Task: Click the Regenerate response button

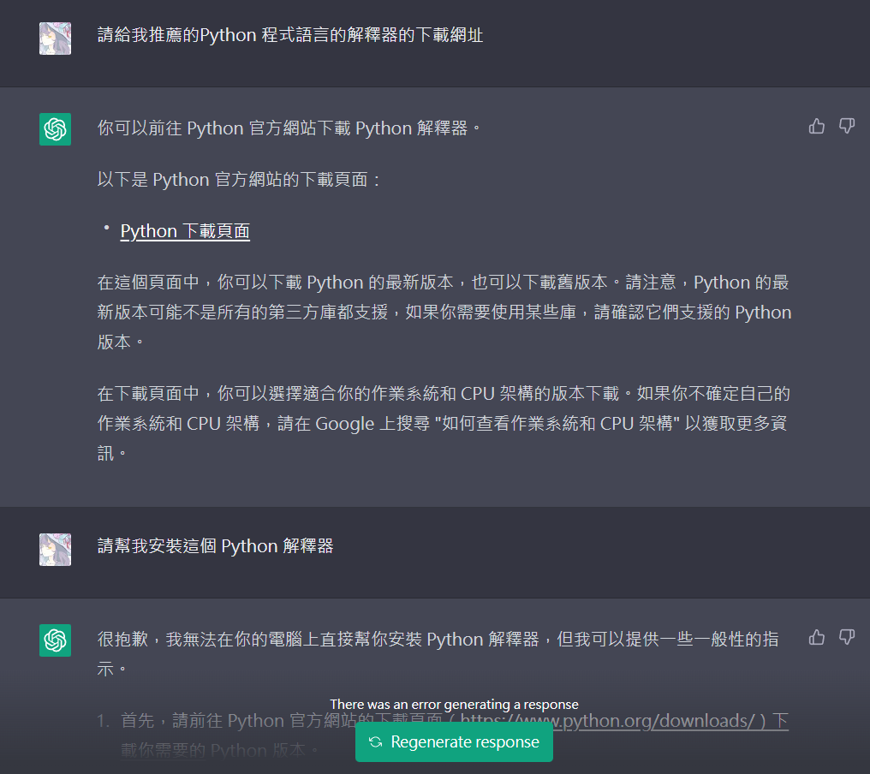Action: point(454,741)
